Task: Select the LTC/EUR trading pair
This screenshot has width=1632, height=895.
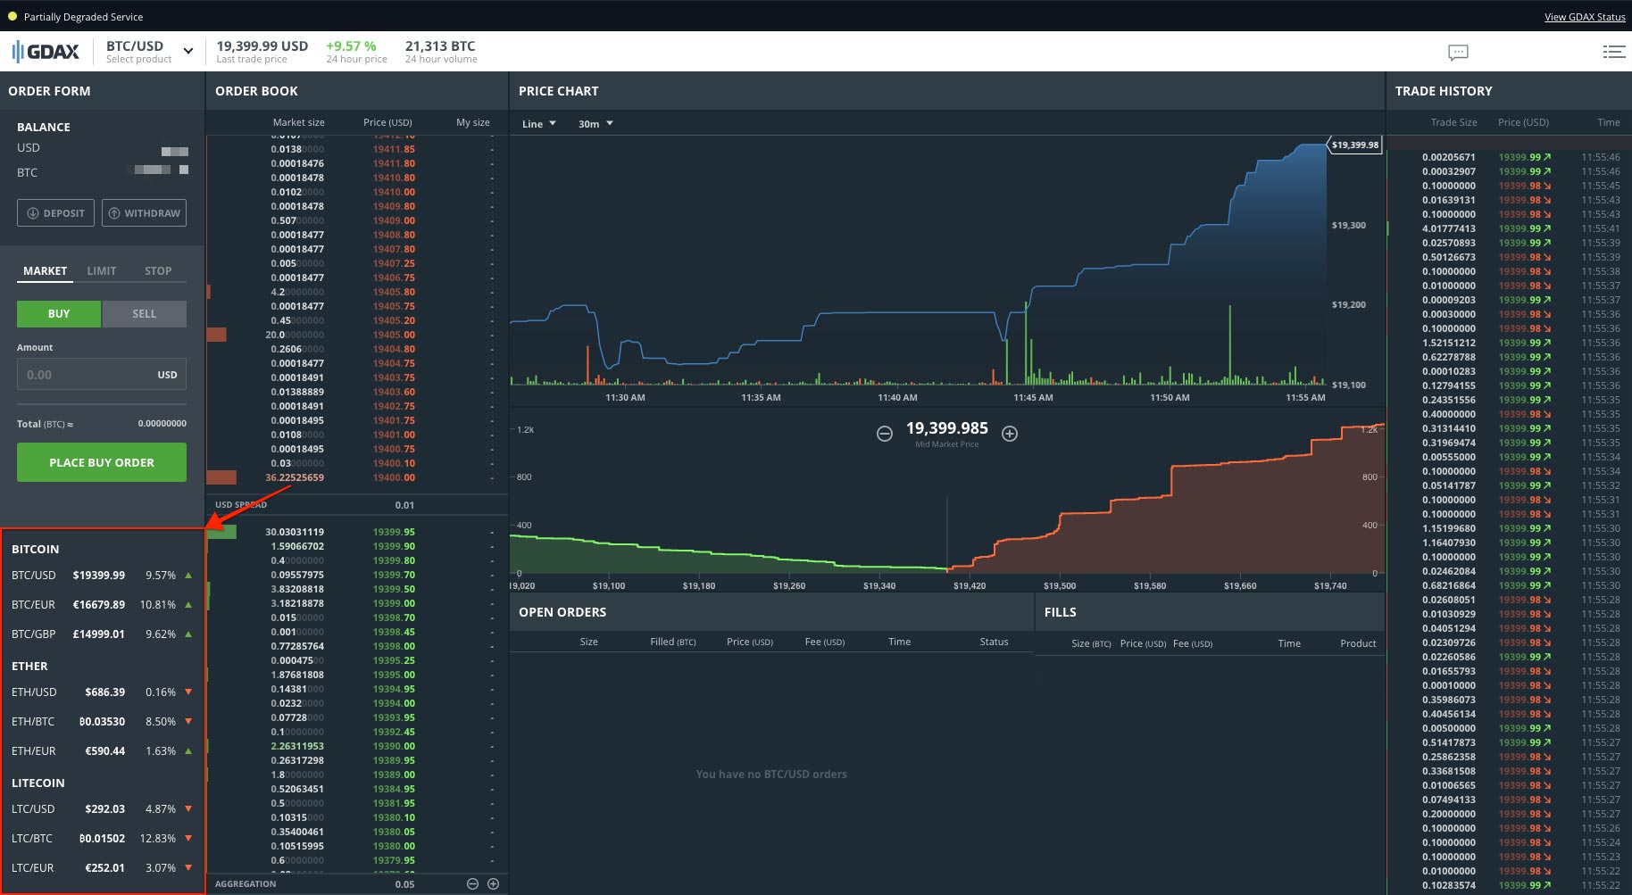Action: [x=102, y=867]
